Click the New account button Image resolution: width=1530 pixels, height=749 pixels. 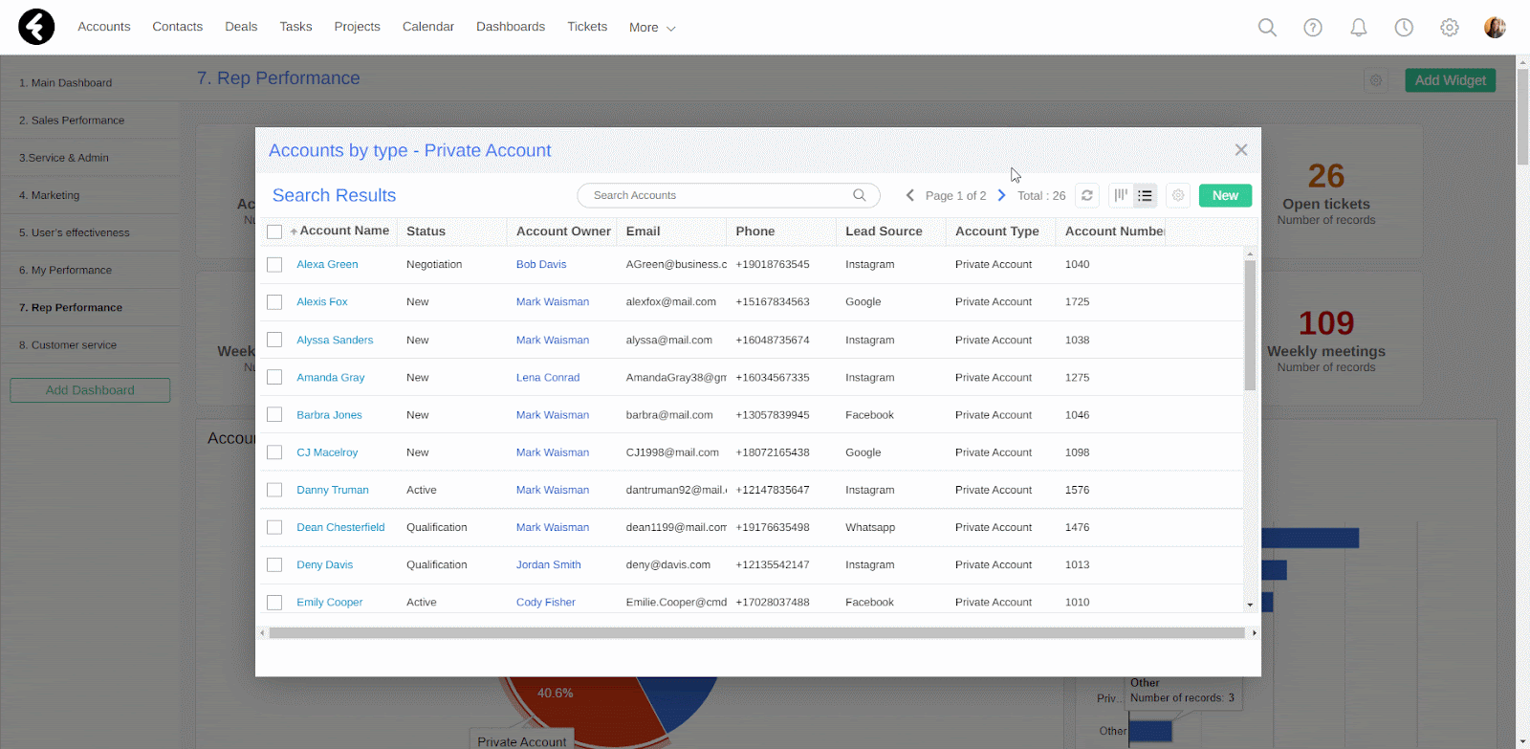point(1225,195)
